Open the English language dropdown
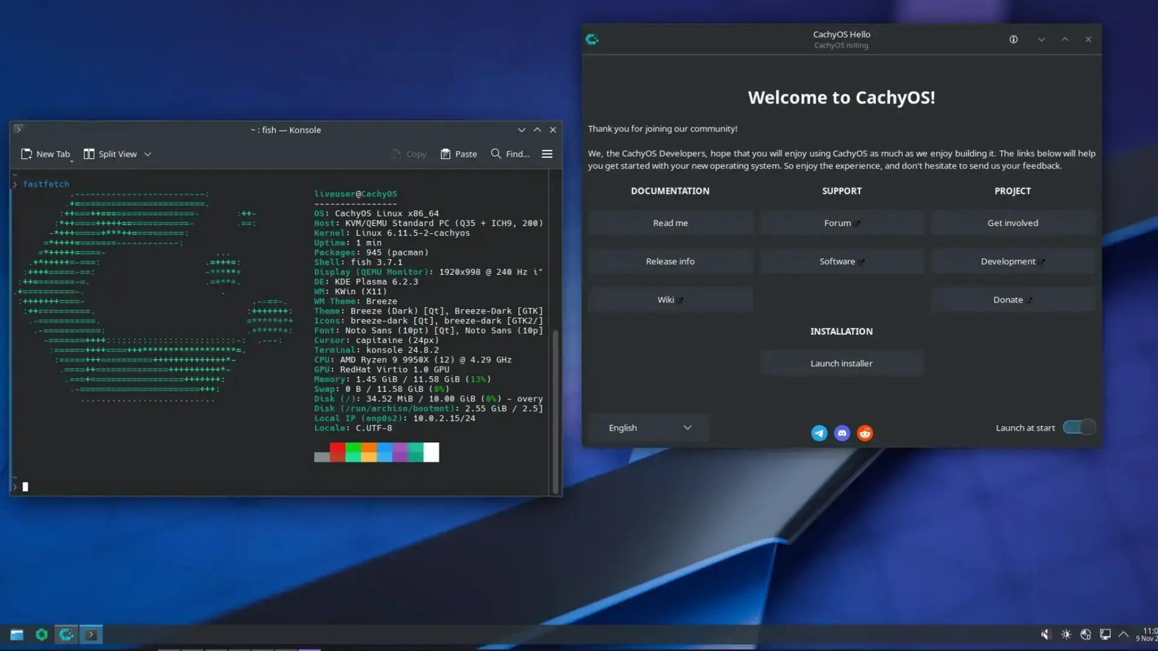This screenshot has height=651, width=1158. coord(648,427)
